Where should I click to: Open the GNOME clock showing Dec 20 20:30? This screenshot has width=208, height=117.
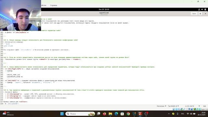coord(104,9)
